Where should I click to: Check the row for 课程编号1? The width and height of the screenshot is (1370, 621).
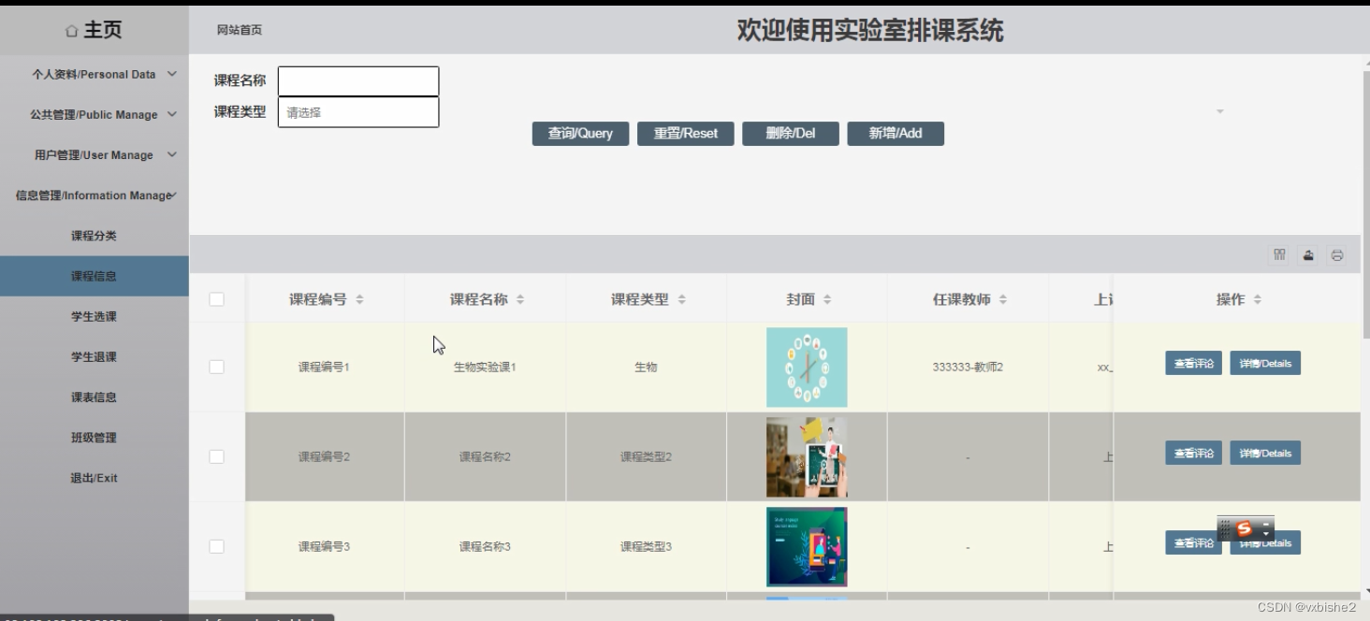[216, 367]
